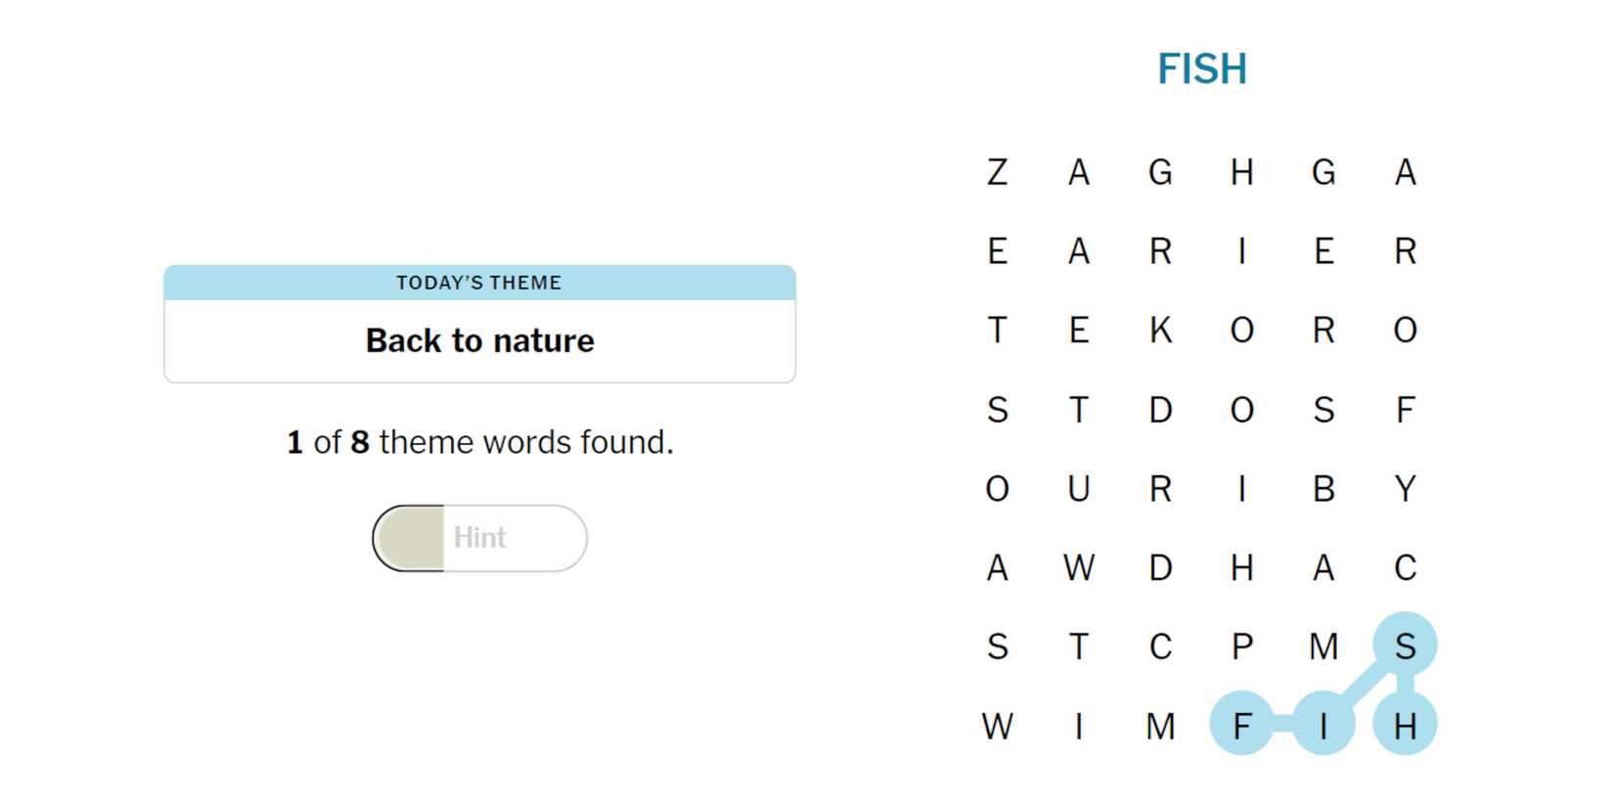1614x807 pixels.
Task: Click the highlighted letter F
Action: 1242,726
